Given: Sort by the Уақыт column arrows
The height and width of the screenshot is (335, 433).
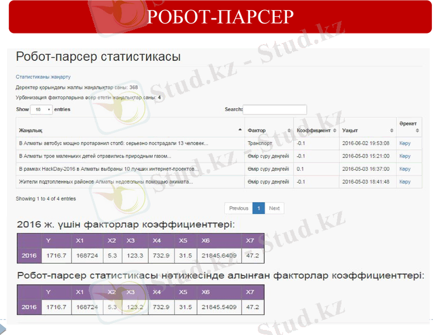Looking at the screenshot, I should point(392,130).
